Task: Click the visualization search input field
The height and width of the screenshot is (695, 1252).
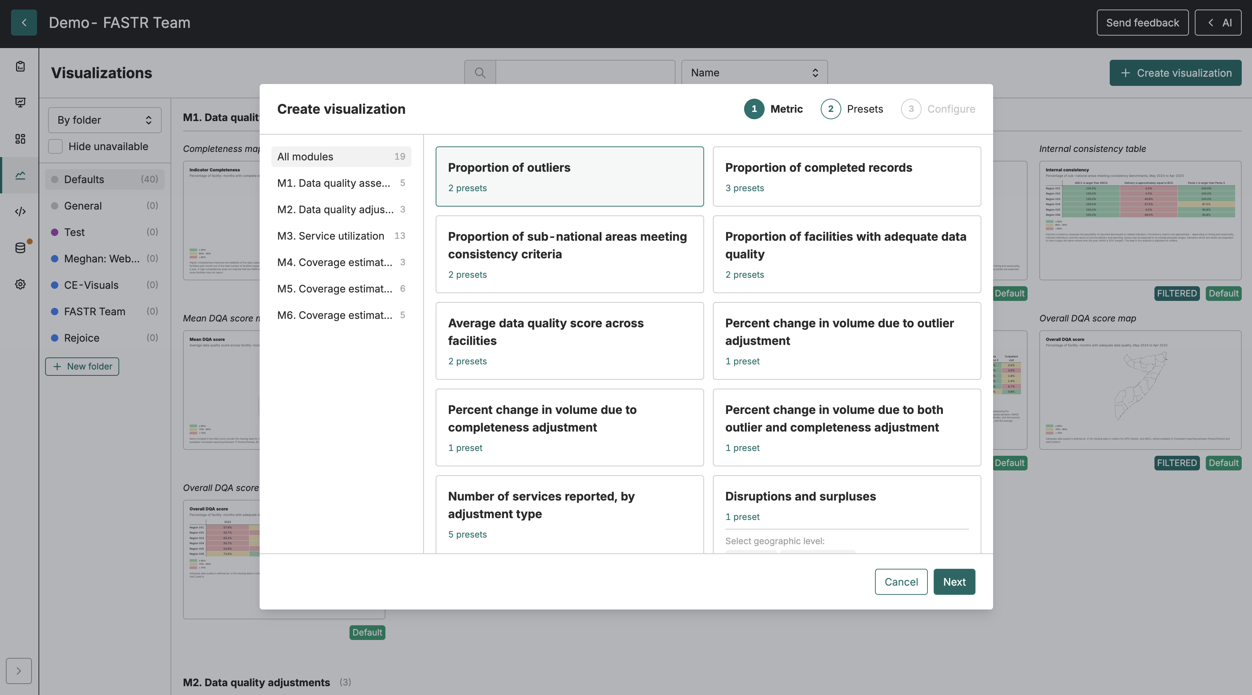Action: (x=585, y=72)
